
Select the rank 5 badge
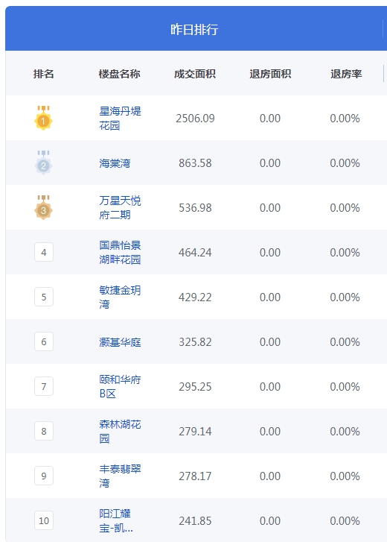click(44, 297)
